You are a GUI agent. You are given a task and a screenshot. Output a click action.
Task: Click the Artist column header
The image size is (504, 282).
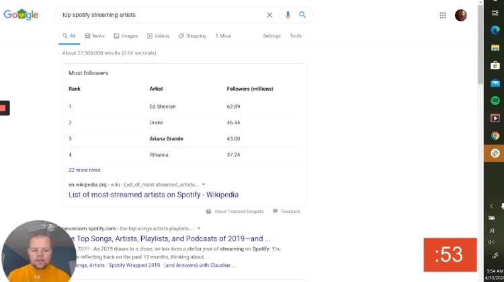(x=156, y=89)
